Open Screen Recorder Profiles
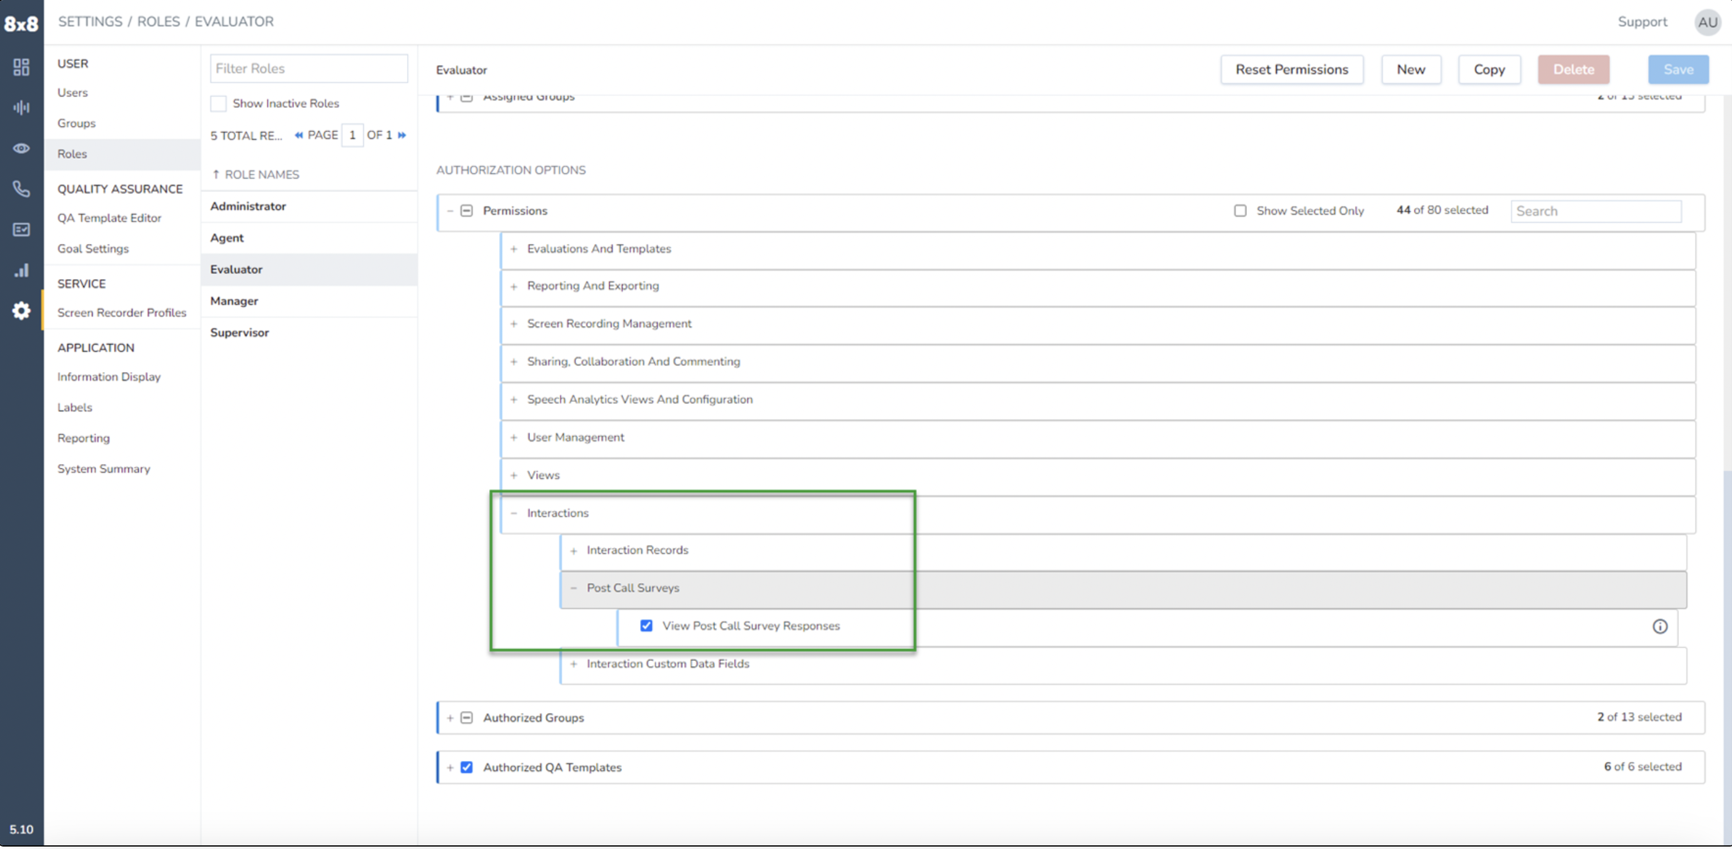The image size is (1732, 849). tap(122, 313)
